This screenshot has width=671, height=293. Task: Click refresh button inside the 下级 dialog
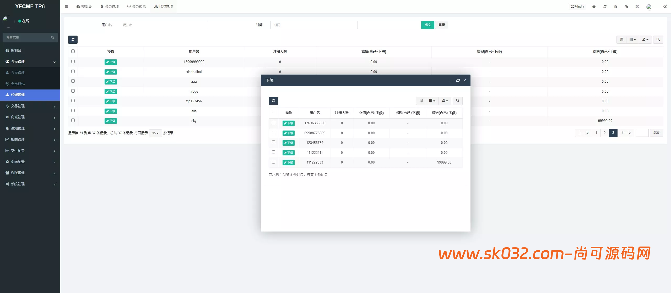(273, 101)
